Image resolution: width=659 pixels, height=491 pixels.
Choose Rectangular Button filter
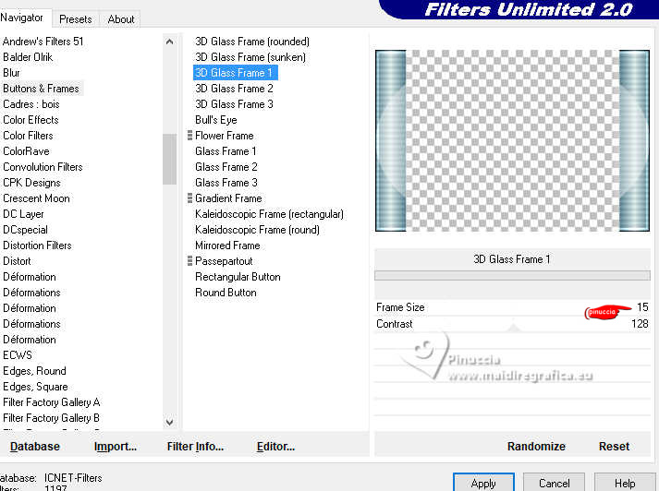coord(238,277)
